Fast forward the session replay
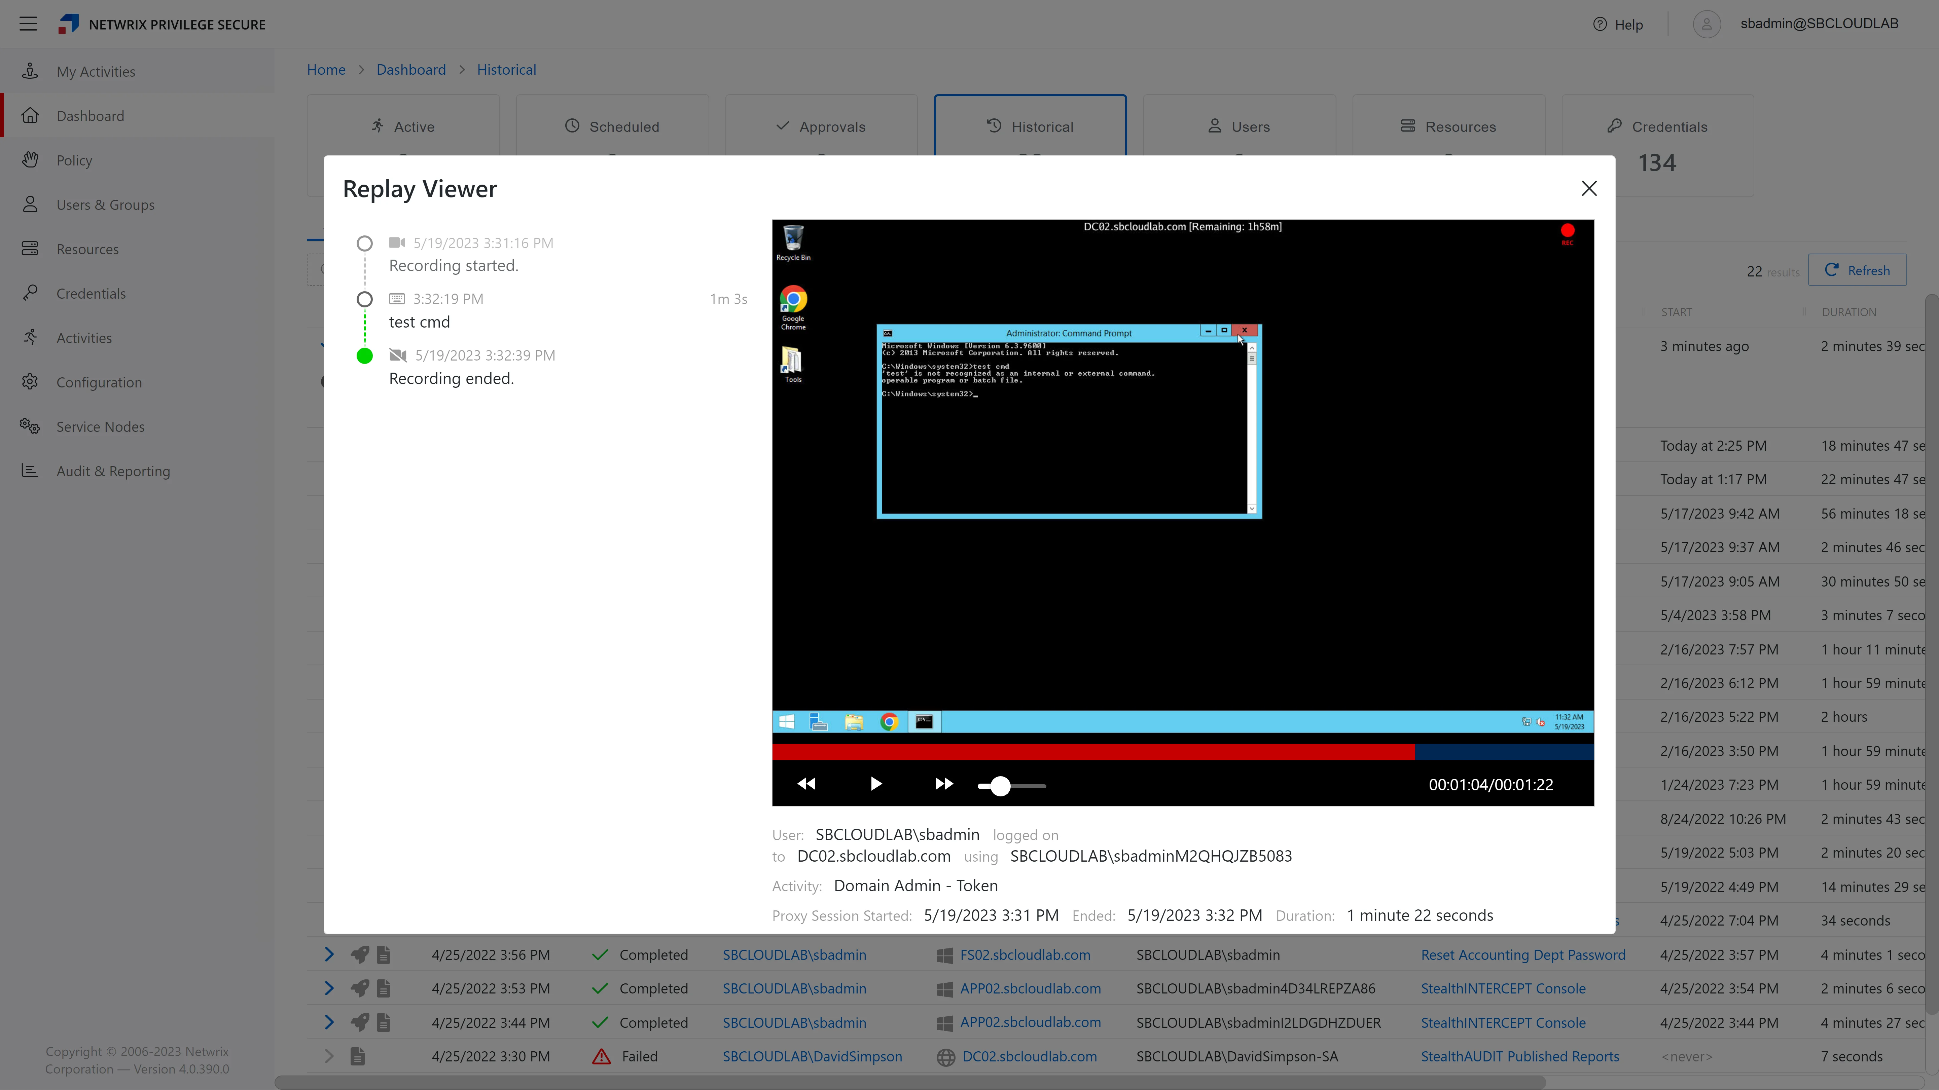 coord(944,784)
